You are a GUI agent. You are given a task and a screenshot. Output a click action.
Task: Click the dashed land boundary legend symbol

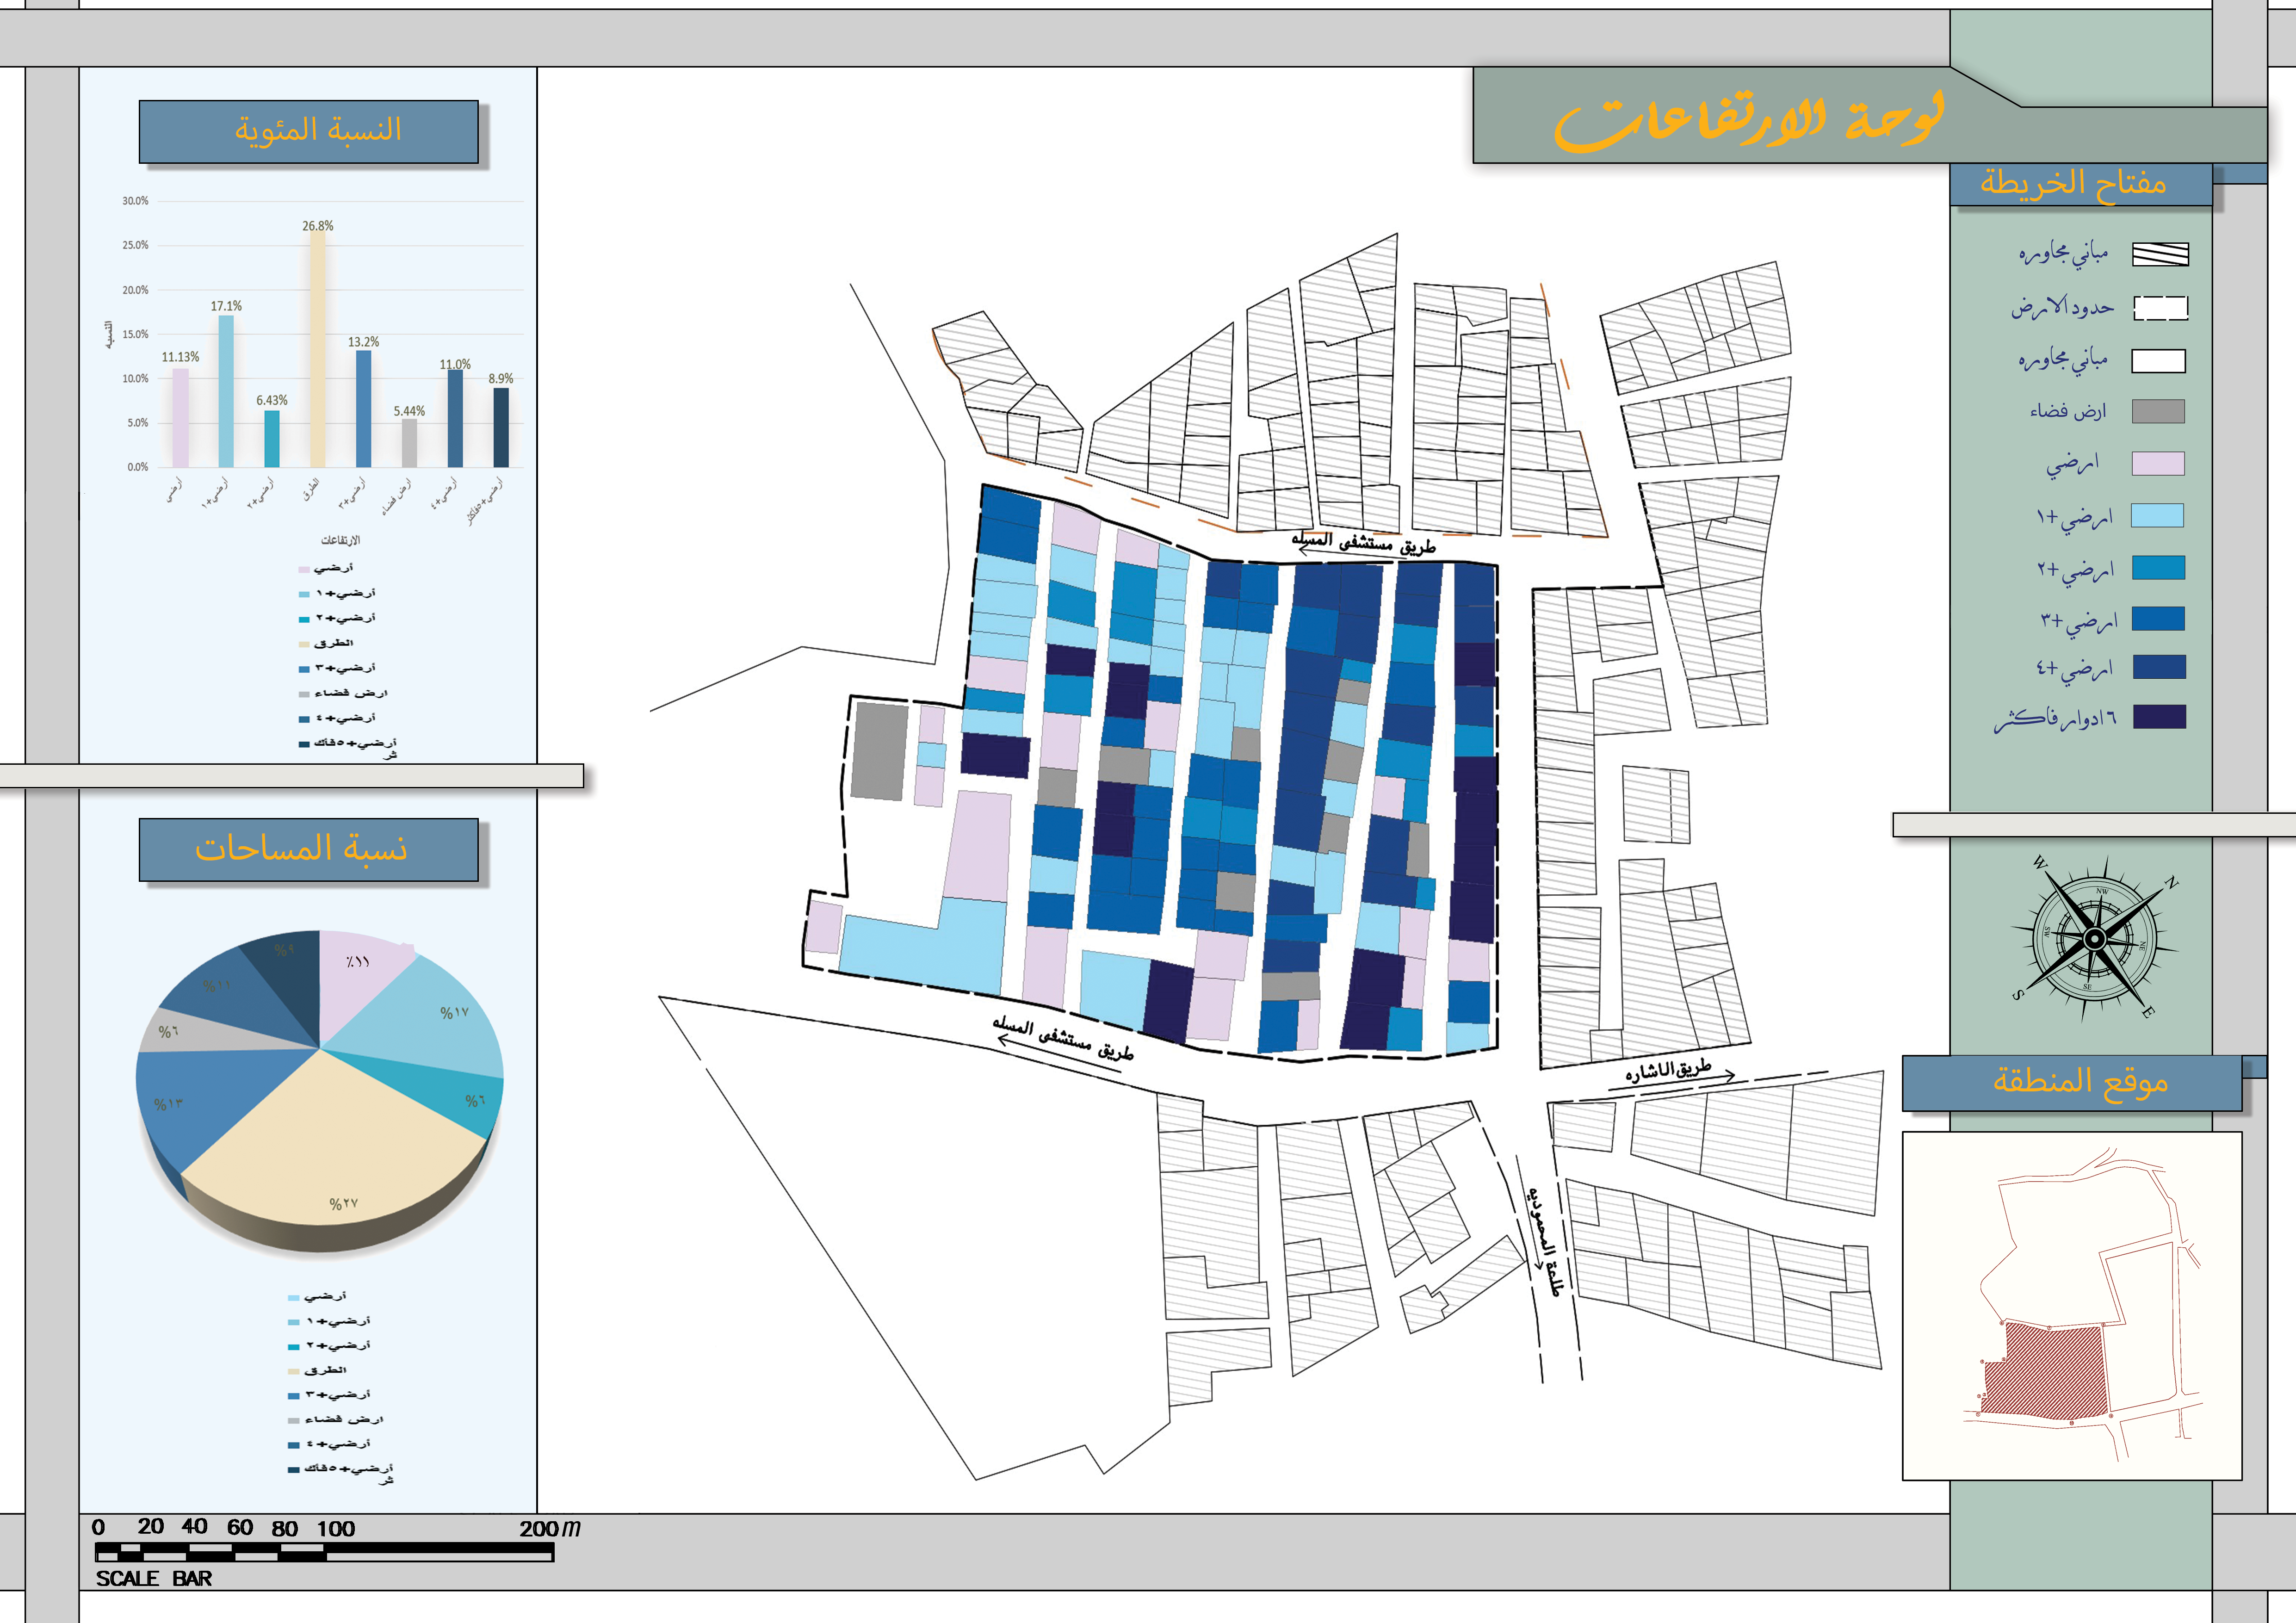pyautogui.click(x=2160, y=308)
